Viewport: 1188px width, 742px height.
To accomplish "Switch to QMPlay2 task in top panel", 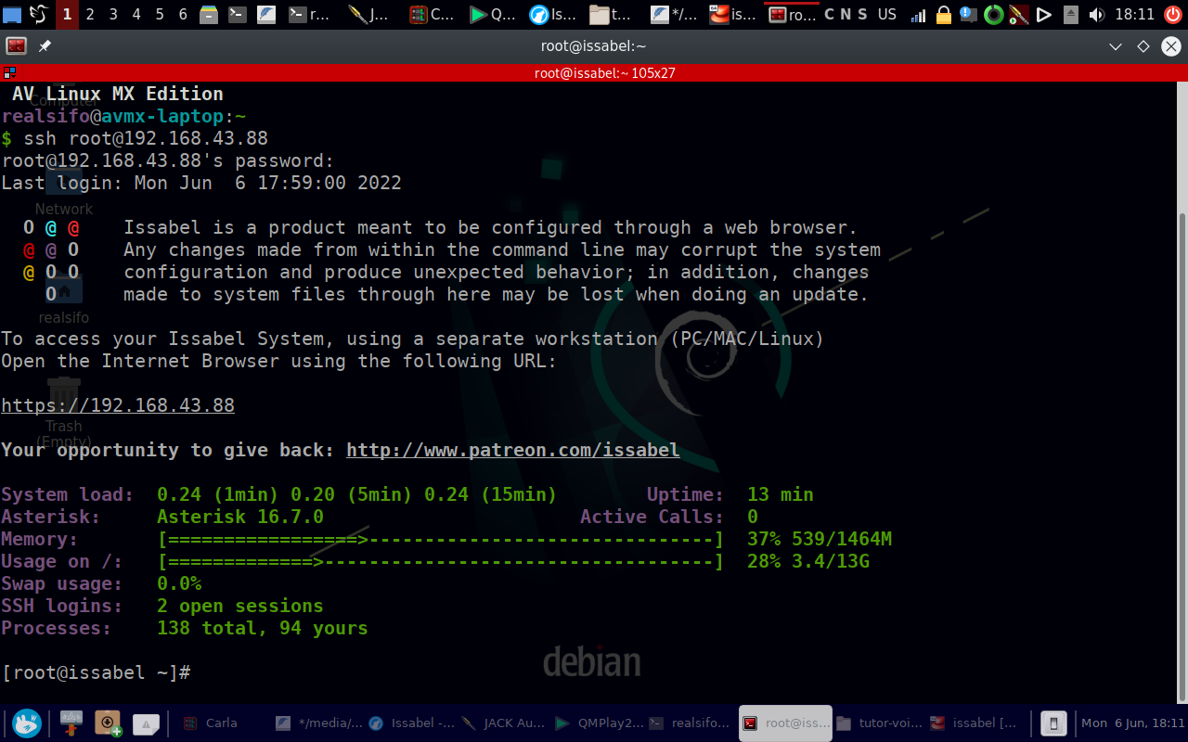I will pyautogui.click(x=492, y=15).
